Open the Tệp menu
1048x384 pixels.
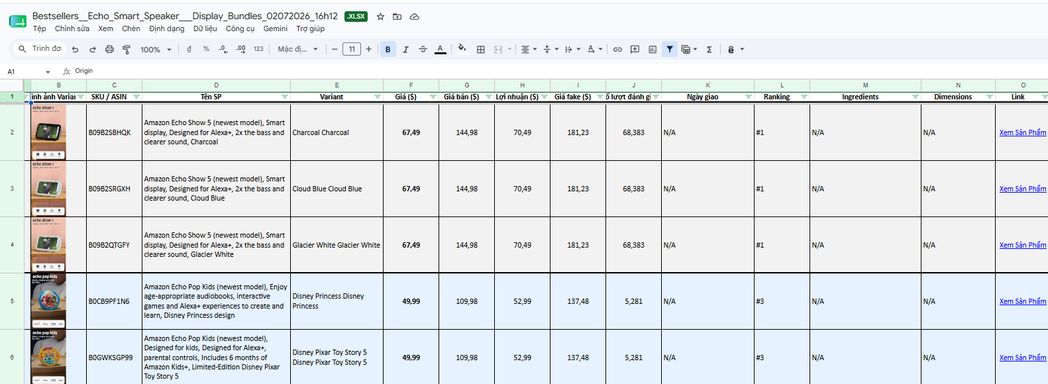tap(40, 28)
